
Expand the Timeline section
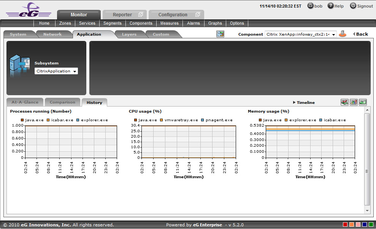pyautogui.click(x=304, y=102)
